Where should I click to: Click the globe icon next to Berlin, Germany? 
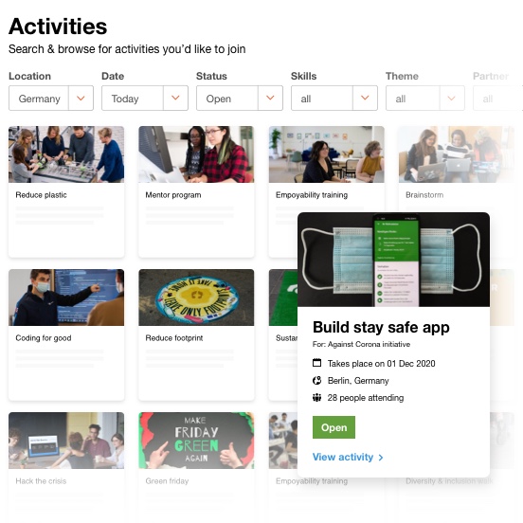coord(316,380)
